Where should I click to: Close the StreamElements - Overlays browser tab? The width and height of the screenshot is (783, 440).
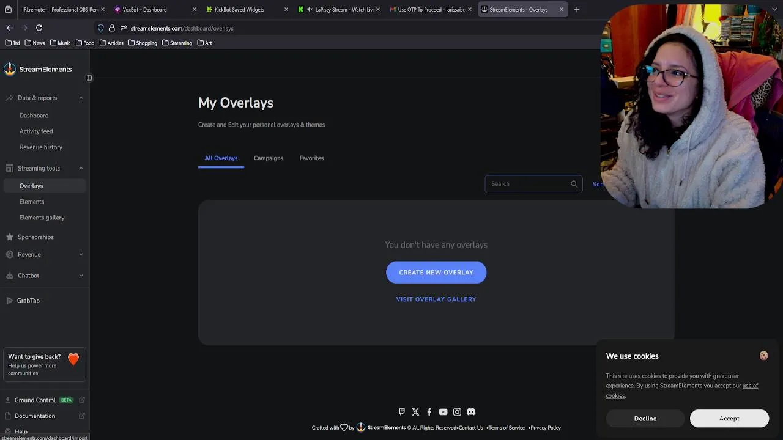(561, 9)
